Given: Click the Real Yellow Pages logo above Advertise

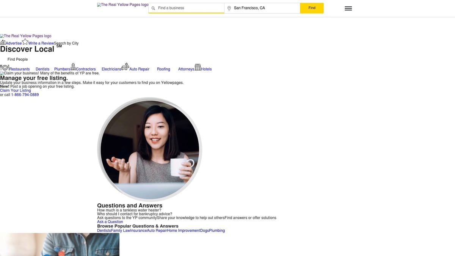Looking at the screenshot, I should pos(26,36).
